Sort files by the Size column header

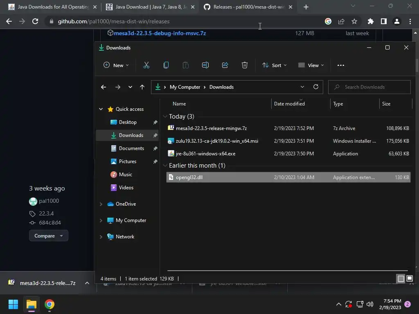[x=386, y=104]
